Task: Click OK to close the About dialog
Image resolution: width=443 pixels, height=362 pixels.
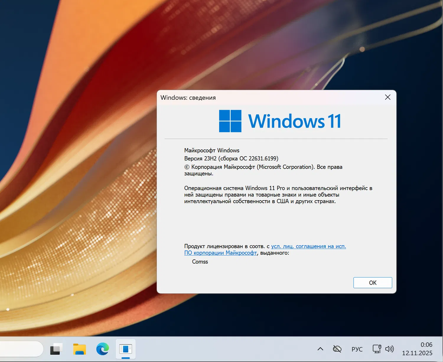Action: tap(372, 283)
